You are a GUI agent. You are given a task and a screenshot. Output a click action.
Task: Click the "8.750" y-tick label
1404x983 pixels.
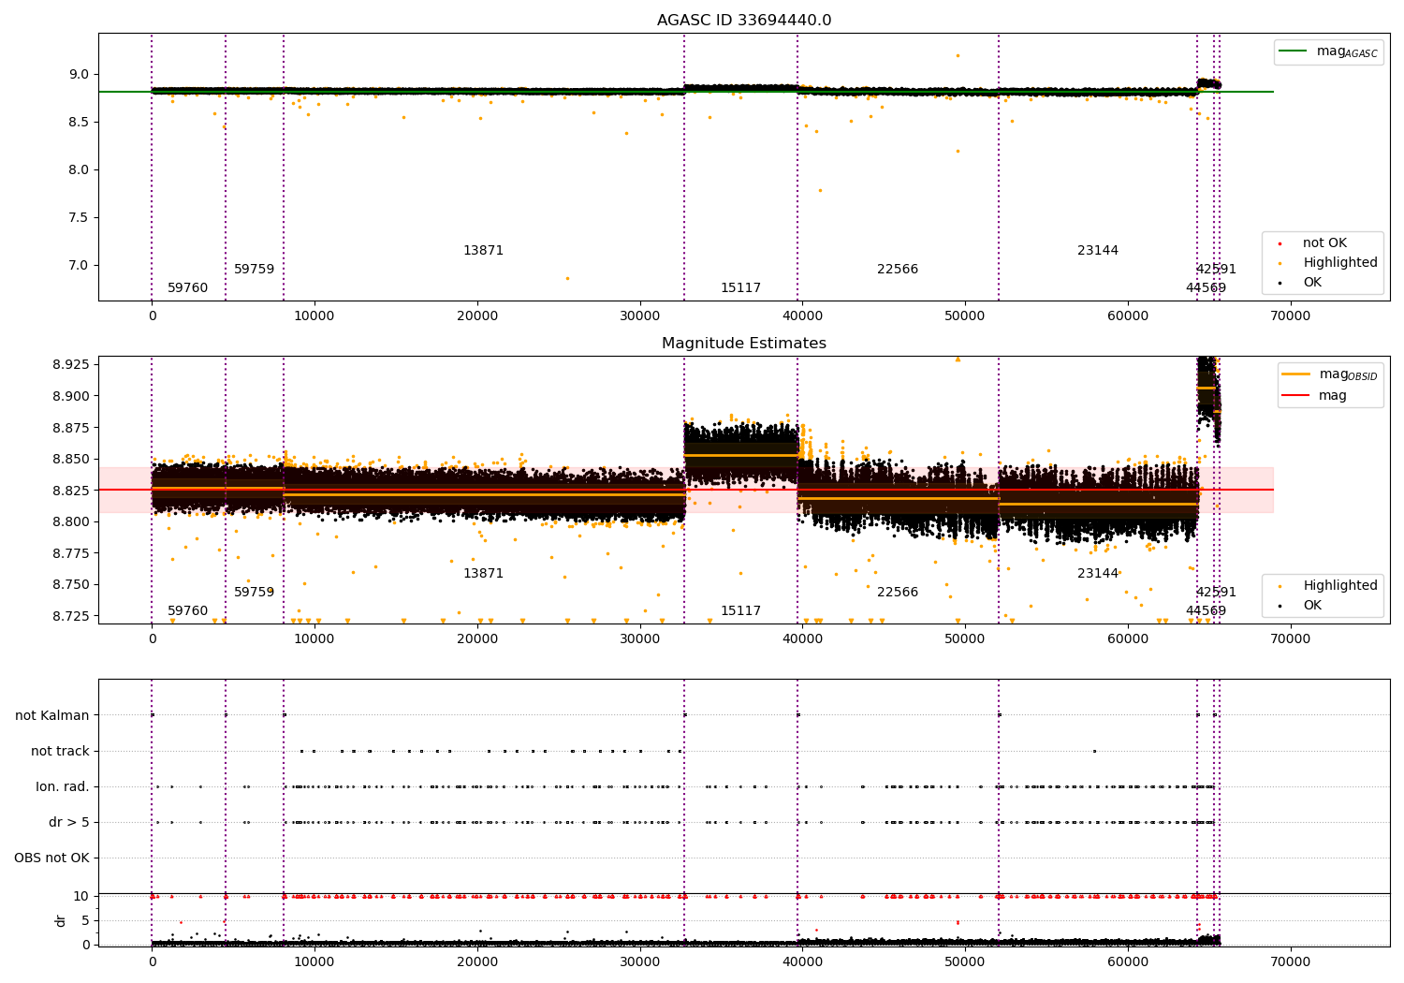pyautogui.click(x=70, y=585)
